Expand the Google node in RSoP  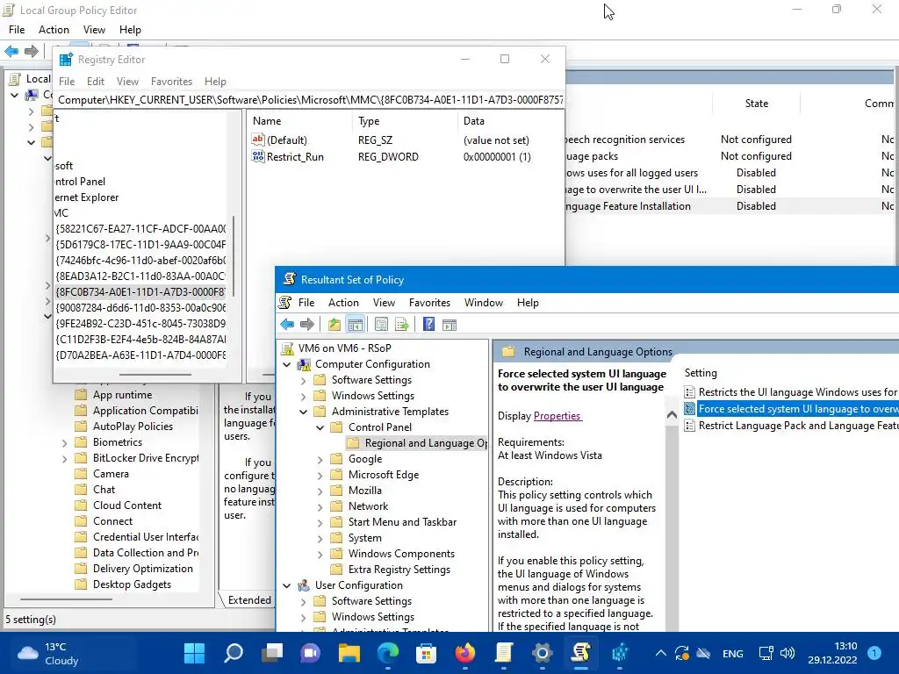pyautogui.click(x=320, y=459)
